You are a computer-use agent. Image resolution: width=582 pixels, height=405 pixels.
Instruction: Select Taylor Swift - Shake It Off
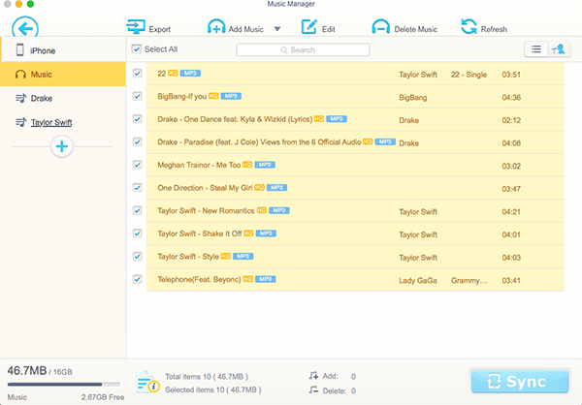pos(199,234)
